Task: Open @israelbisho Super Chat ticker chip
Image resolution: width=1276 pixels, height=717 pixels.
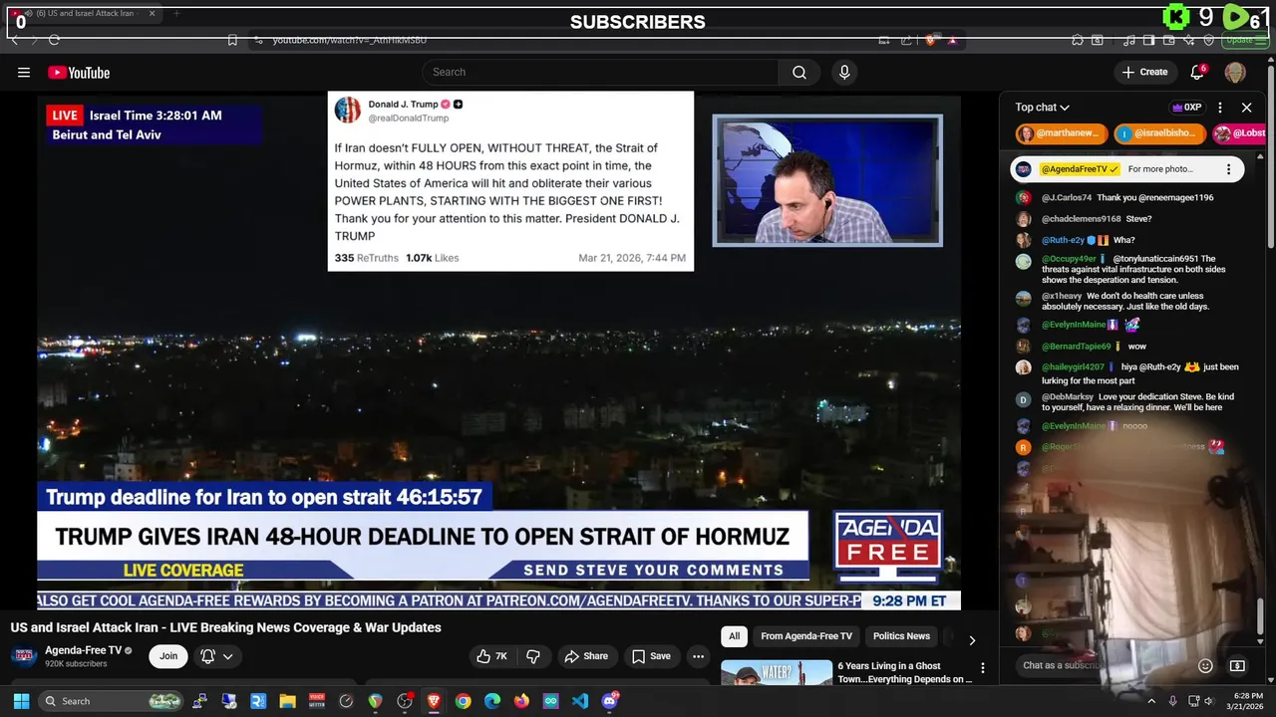Action: 1159,133
